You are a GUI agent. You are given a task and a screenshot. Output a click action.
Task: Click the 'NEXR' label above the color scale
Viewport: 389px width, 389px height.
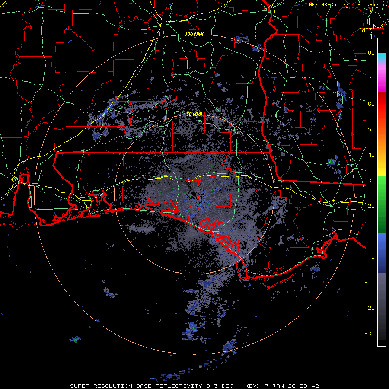tap(380, 26)
